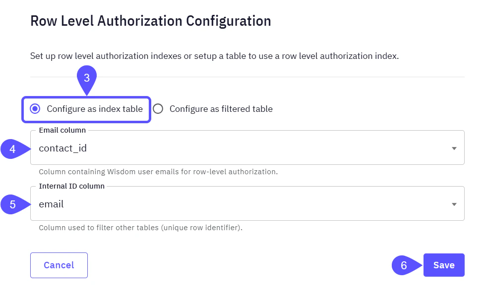Click the selected radio circle inside the highlighted box
Viewport: 484px width, 294px height.
pos(35,109)
